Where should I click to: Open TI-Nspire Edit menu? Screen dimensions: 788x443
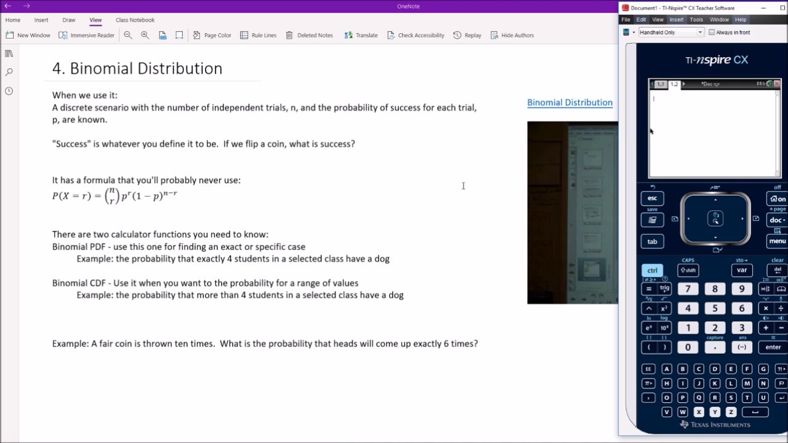(x=641, y=20)
